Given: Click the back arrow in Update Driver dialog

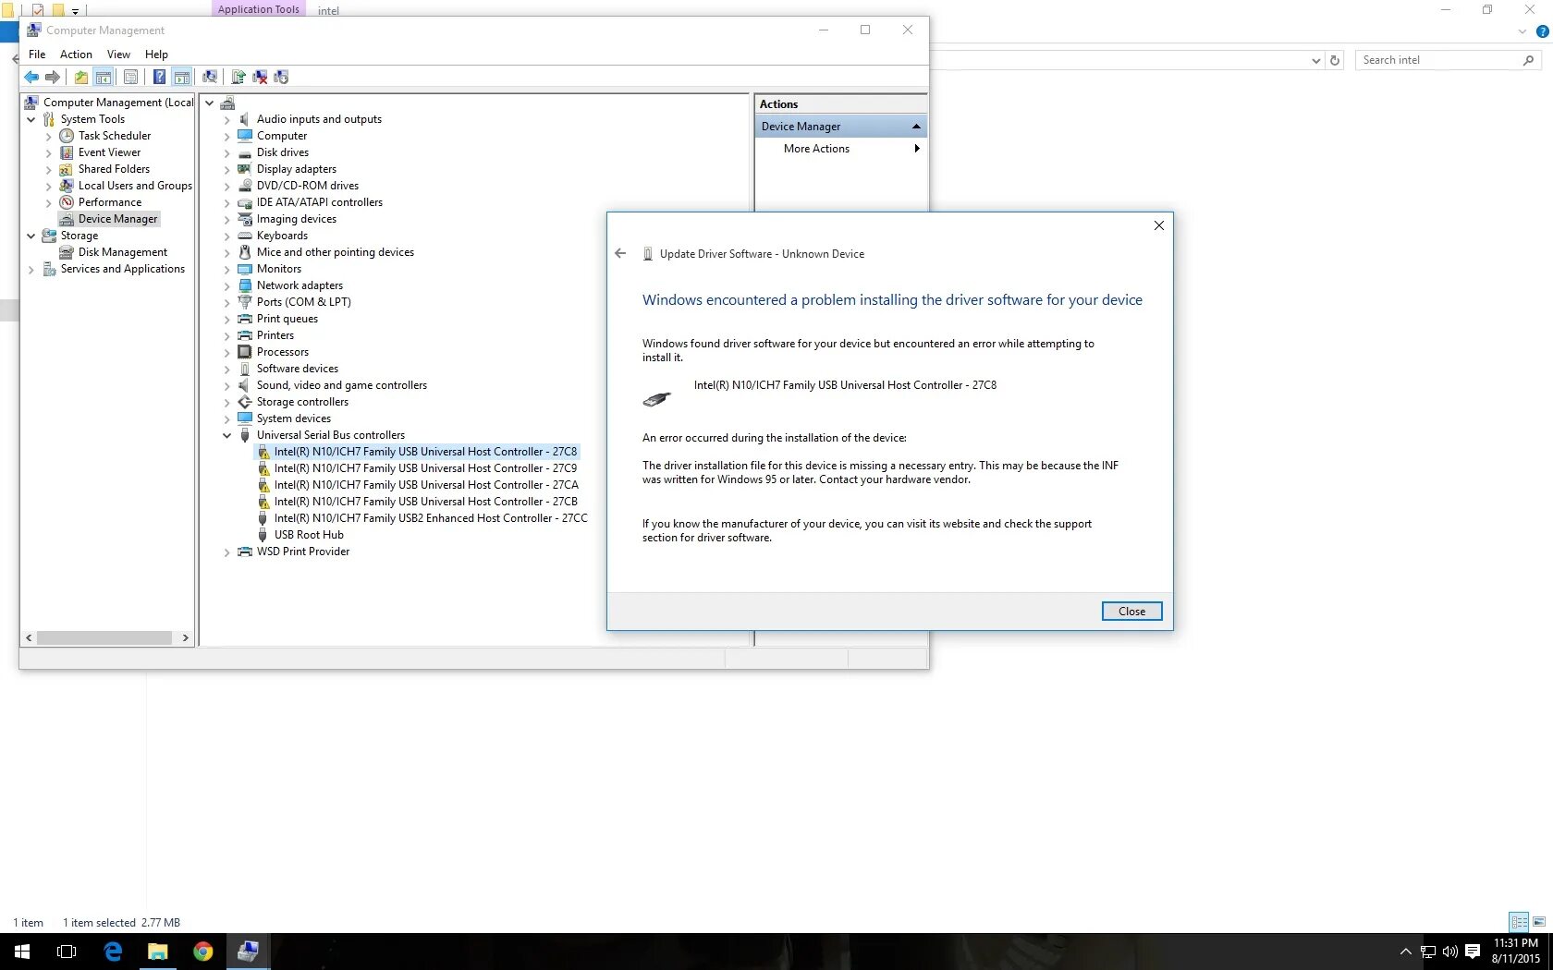Looking at the screenshot, I should point(620,253).
